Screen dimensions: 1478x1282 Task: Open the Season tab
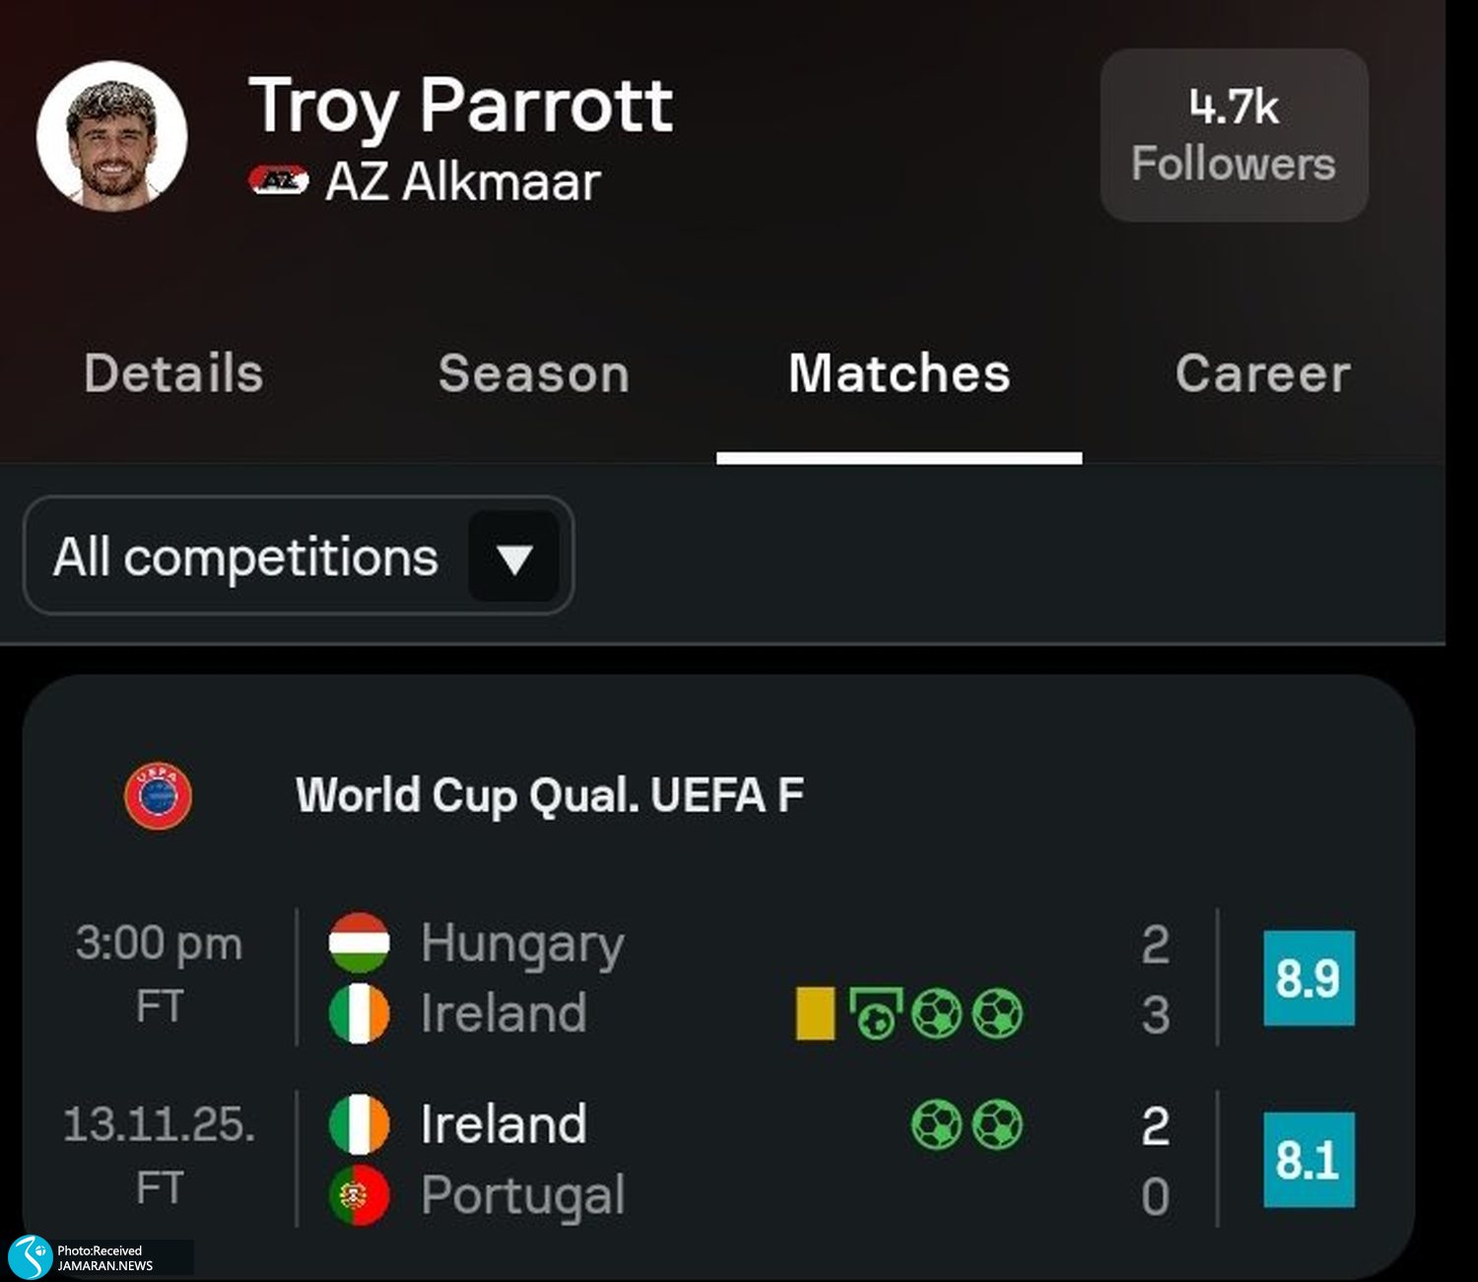pyautogui.click(x=533, y=374)
